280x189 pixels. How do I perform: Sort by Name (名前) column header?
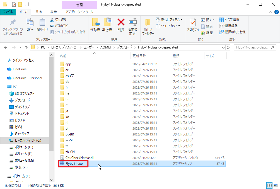coord(63,56)
